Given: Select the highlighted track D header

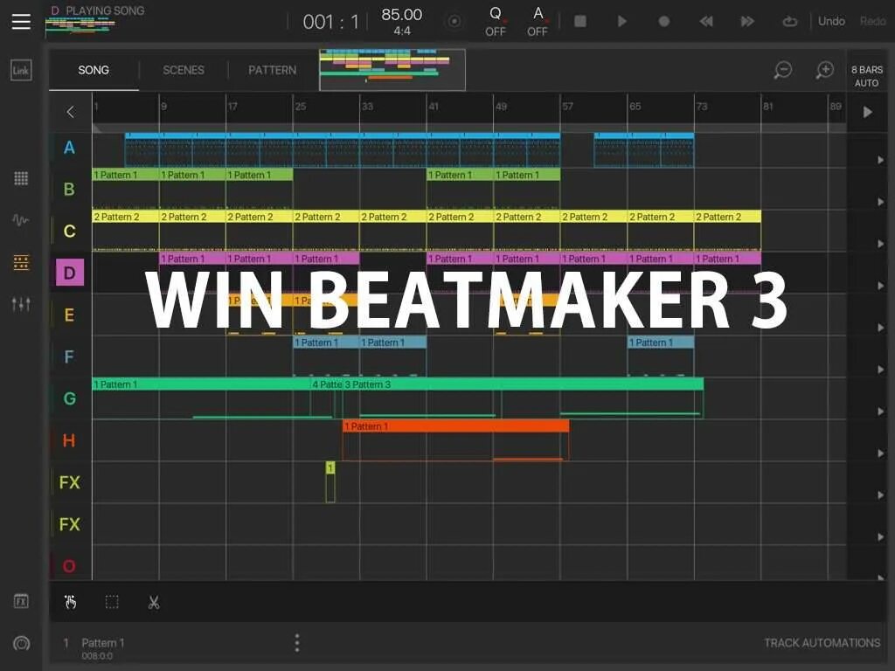Looking at the screenshot, I should (70, 273).
